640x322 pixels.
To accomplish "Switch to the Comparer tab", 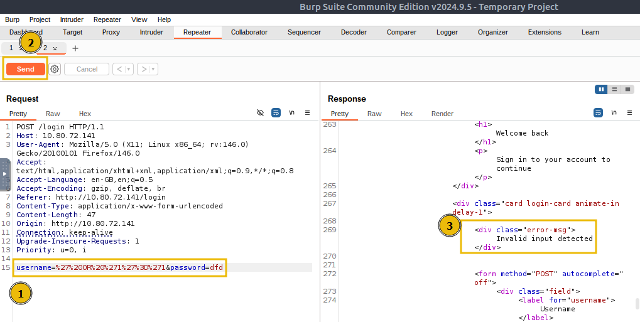I will pyautogui.click(x=401, y=32).
